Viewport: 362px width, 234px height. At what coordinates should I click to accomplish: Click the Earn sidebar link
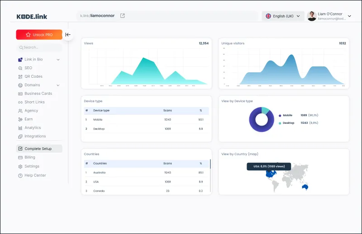(x=29, y=119)
